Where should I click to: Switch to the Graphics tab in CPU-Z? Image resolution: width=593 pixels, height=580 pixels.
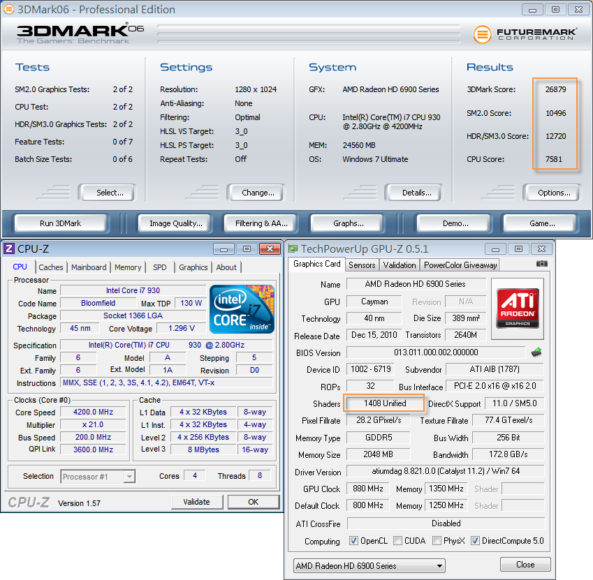point(193,267)
